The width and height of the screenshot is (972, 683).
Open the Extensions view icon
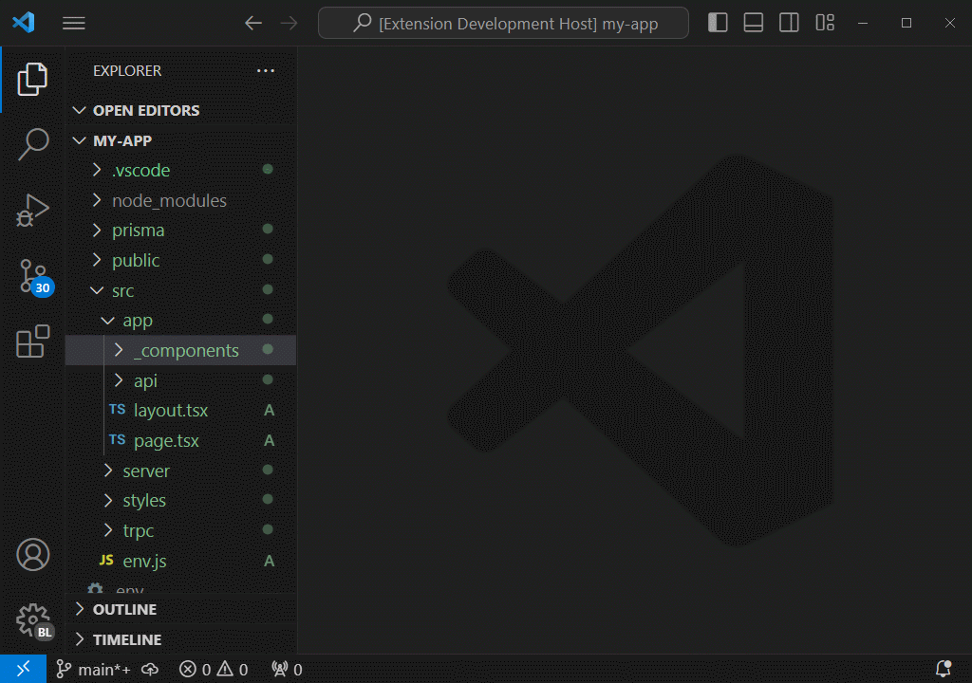pos(32,341)
